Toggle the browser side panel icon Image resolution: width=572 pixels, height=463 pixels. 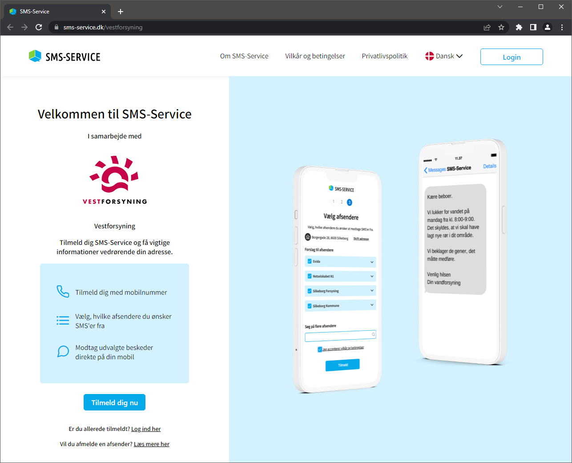click(533, 27)
